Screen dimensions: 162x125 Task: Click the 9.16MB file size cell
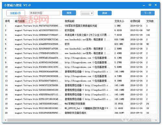pyautogui.click(x=118, y=81)
